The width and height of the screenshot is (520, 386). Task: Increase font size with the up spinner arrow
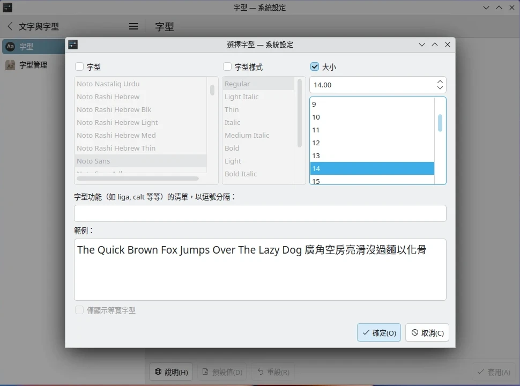[x=440, y=81]
